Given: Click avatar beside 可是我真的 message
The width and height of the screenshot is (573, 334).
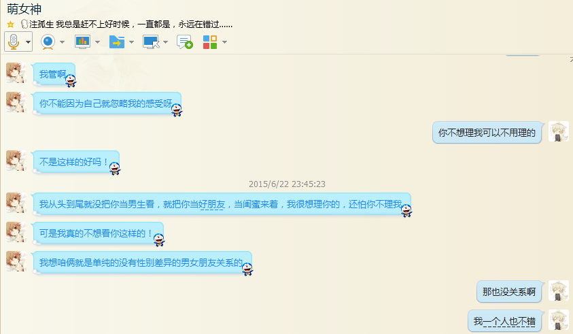Looking at the screenshot, I should click(16, 231).
